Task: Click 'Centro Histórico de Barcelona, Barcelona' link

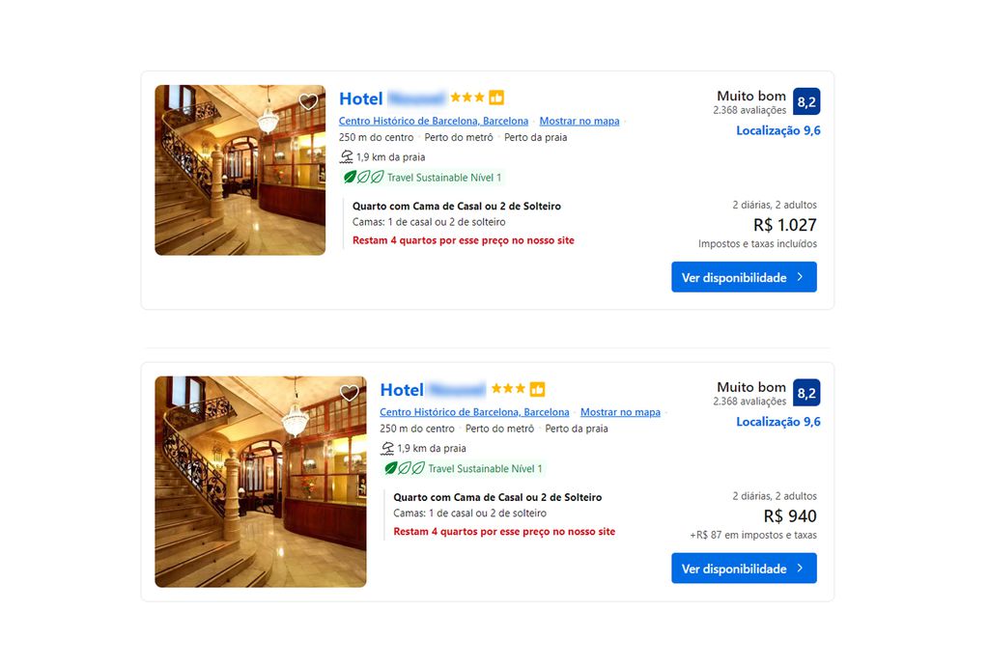Action: tap(433, 121)
